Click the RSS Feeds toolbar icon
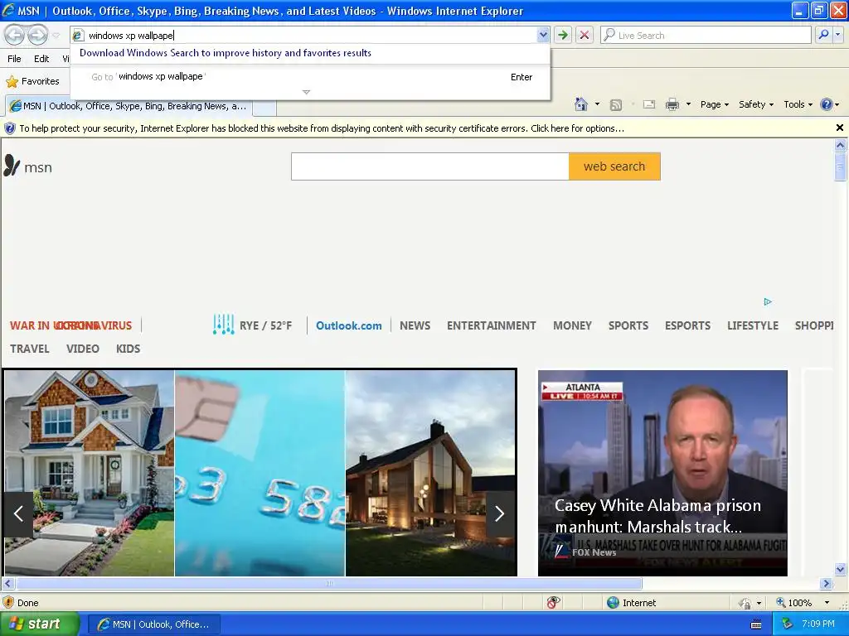This screenshot has width=849, height=636. click(x=616, y=105)
